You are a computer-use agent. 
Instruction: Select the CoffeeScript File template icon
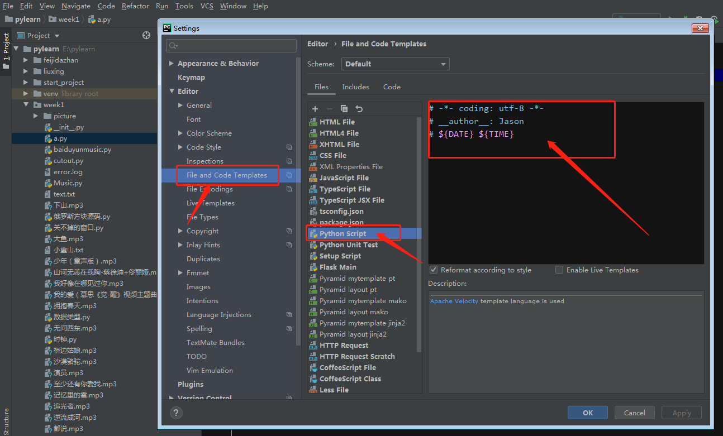313,367
